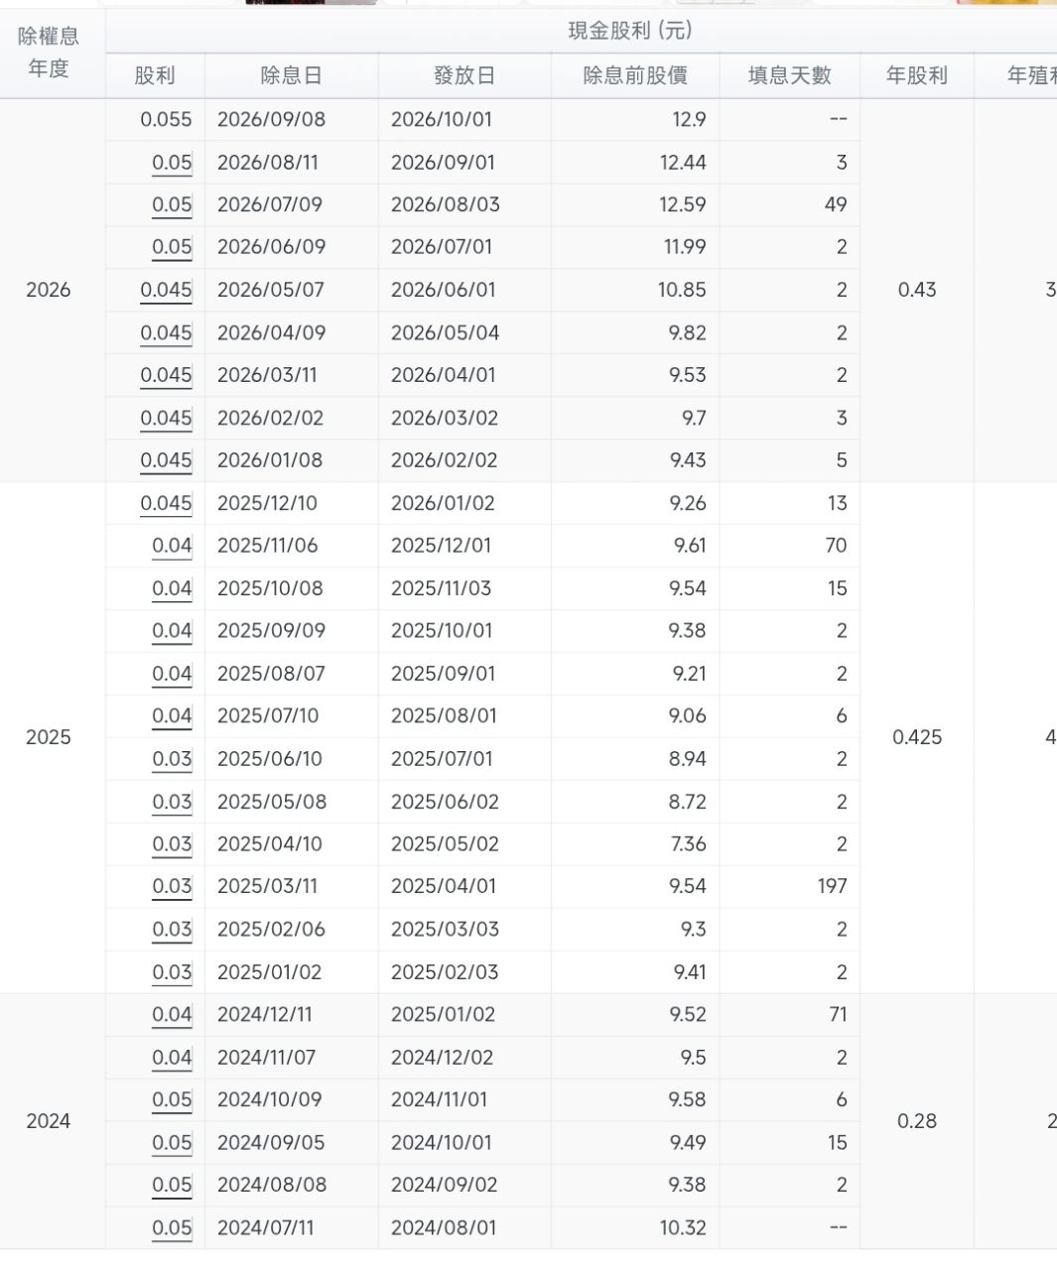Image resolution: width=1057 pixels, height=1270 pixels.
Task: Click the 現金股利 (元) group header
Action: pyautogui.click(x=629, y=31)
